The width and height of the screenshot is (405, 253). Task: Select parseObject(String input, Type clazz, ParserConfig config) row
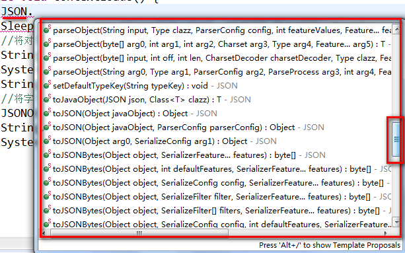tap(217, 30)
